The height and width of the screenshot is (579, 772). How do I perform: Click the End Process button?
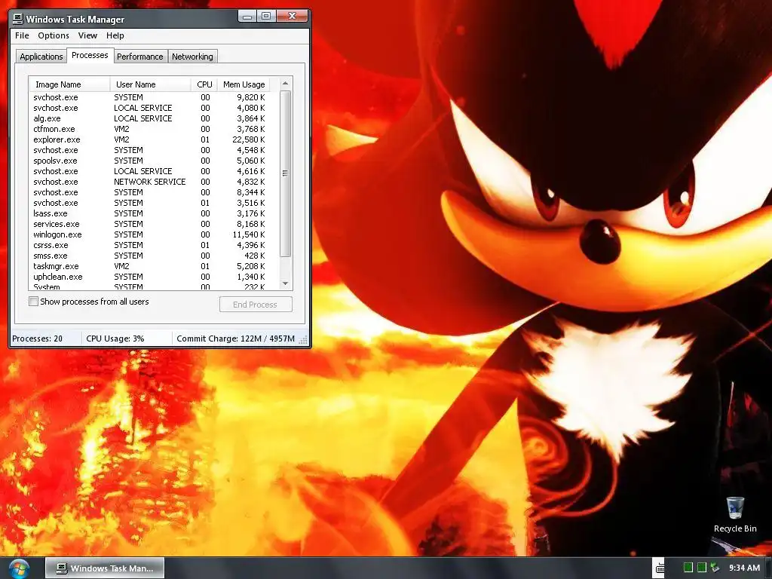pos(256,305)
